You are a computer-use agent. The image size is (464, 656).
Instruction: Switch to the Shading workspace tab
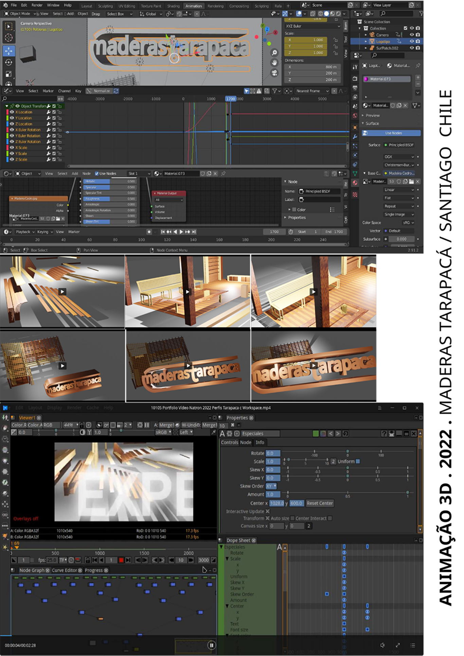click(173, 6)
